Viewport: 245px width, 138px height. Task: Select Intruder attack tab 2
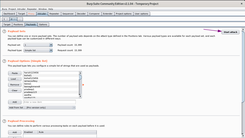[x=12, y=19]
